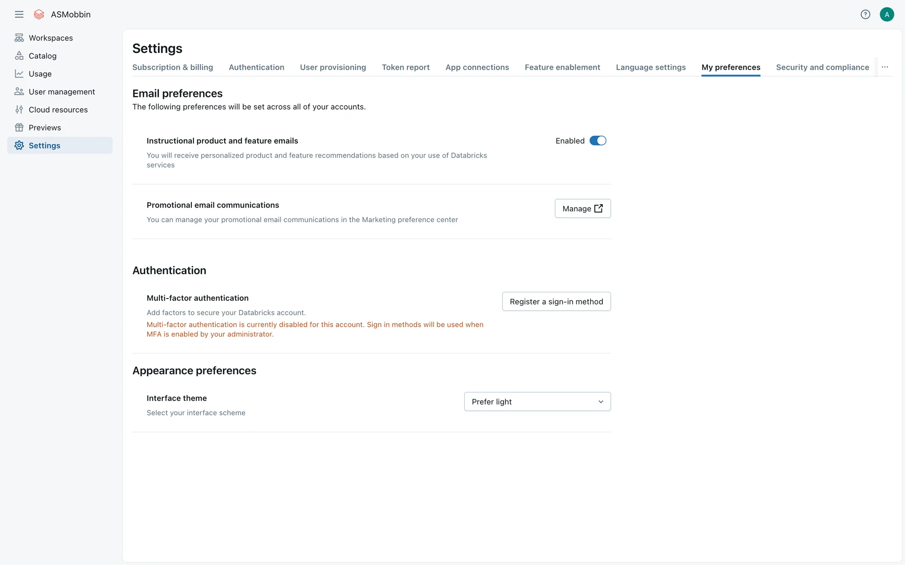Click the Previews gift icon
905x565 pixels.
(19, 127)
